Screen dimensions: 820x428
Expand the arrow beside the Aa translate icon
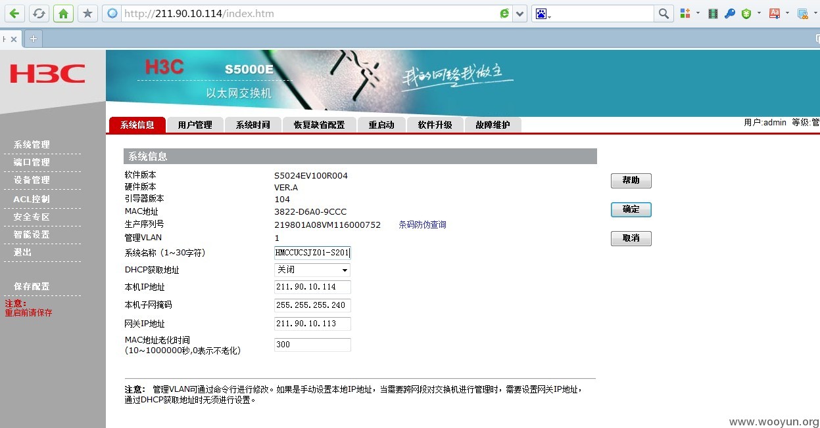click(787, 13)
